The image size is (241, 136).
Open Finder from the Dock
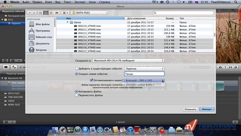click(x=55, y=130)
